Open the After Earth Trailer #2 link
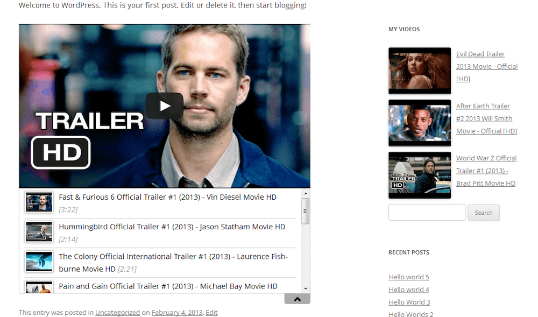538x317 pixels. click(486, 118)
